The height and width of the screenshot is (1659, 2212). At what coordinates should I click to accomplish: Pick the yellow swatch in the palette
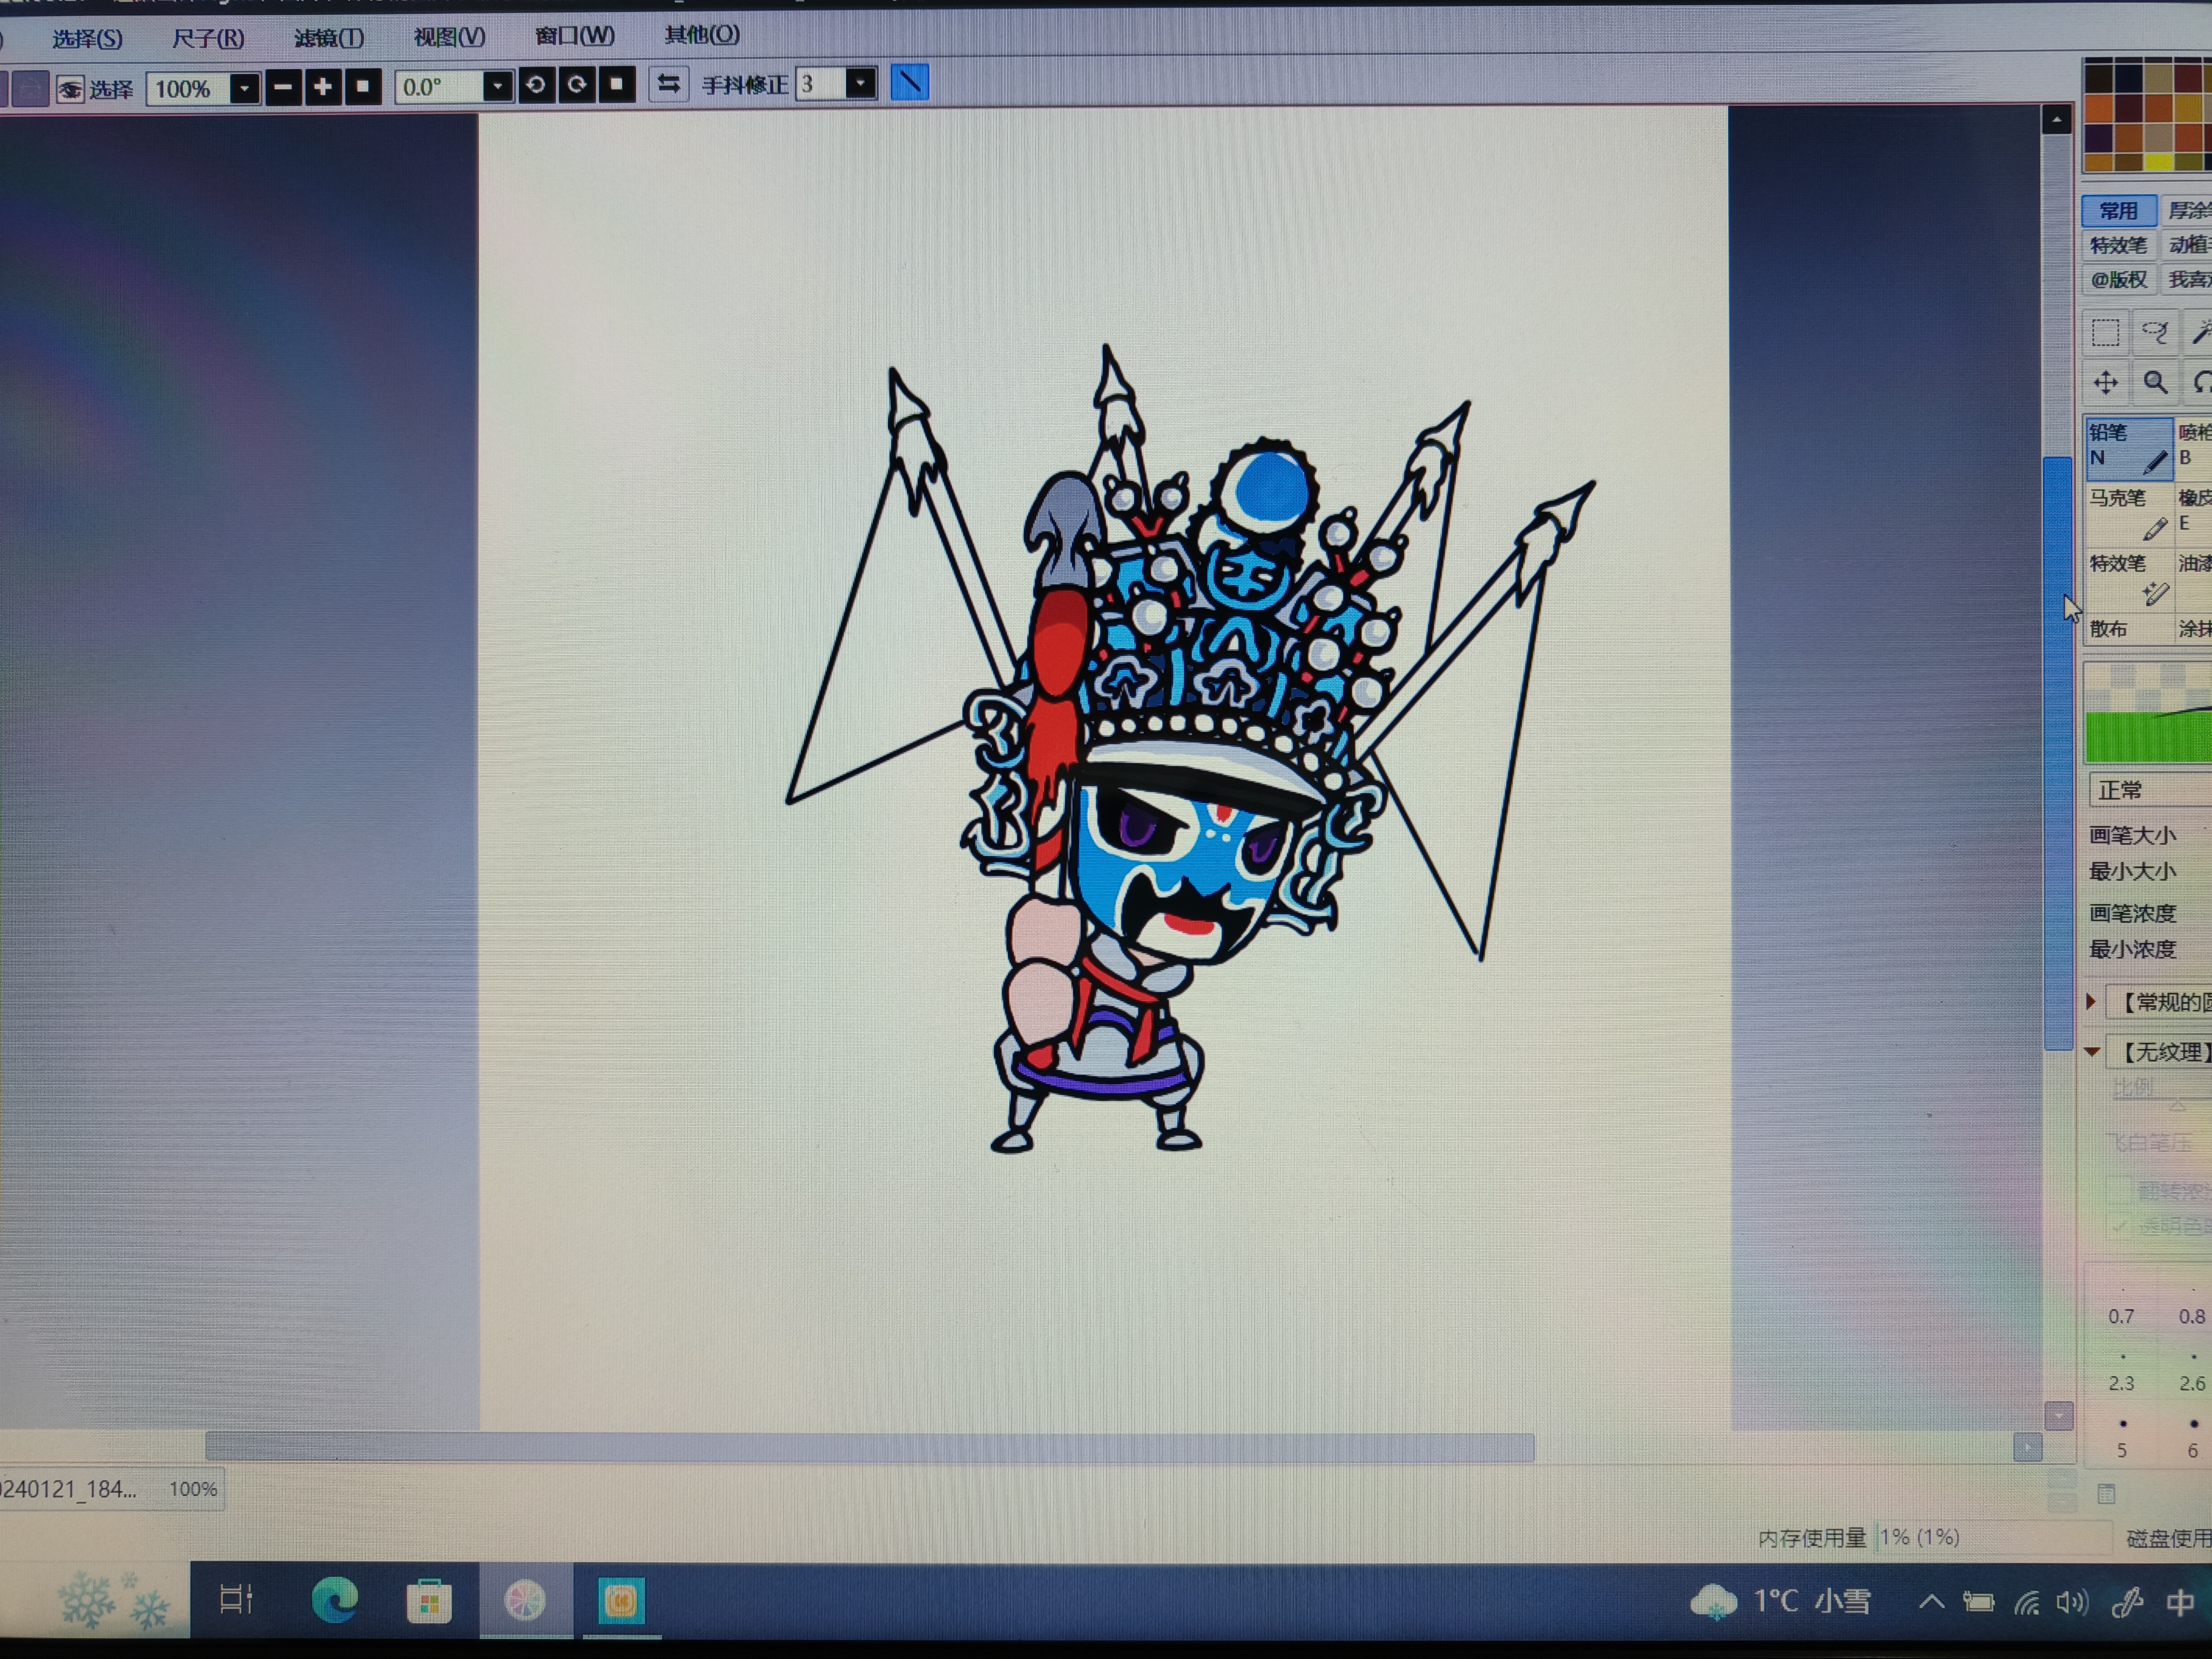click(2159, 162)
